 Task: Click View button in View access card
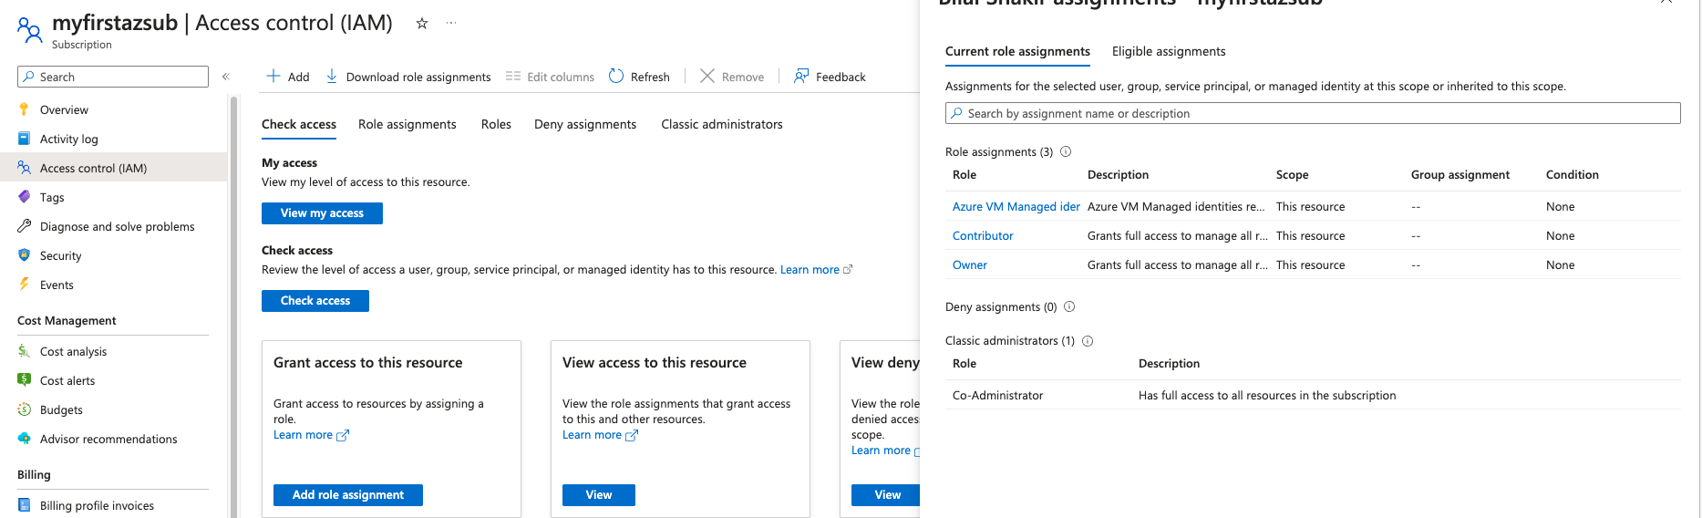(x=599, y=494)
